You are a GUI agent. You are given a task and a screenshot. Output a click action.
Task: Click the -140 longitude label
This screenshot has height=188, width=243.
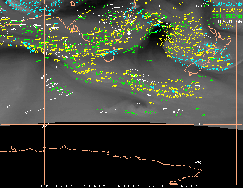click(x=82, y=6)
